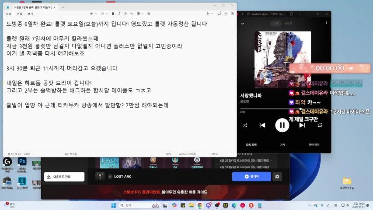Image resolution: width=373 pixels, height=210 pixels.
Task: Click the LOA ON banner thumbnail
Action: [109, 163]
